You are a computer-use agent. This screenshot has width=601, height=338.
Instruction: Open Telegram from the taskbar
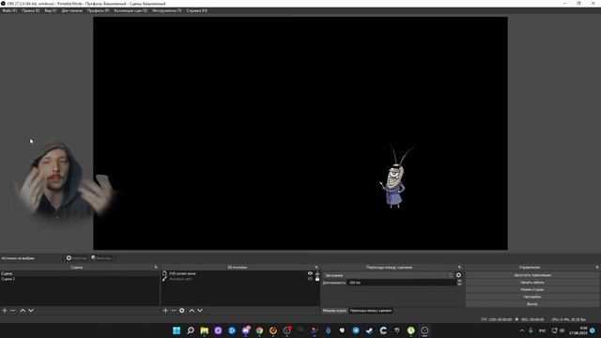point(356,330)
